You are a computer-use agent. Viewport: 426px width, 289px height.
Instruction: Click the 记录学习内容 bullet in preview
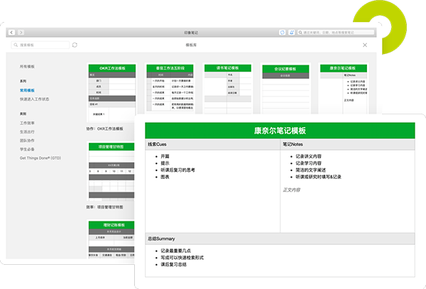(x=308, y=163)
